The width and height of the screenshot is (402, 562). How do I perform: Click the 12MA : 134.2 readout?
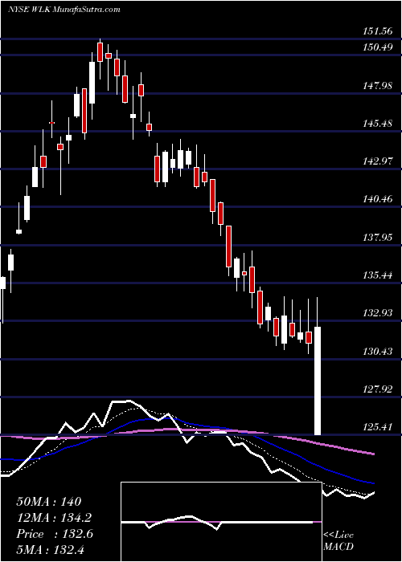coord(54,518)
